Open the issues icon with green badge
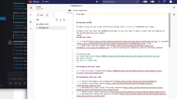 [x=144, y=2]
